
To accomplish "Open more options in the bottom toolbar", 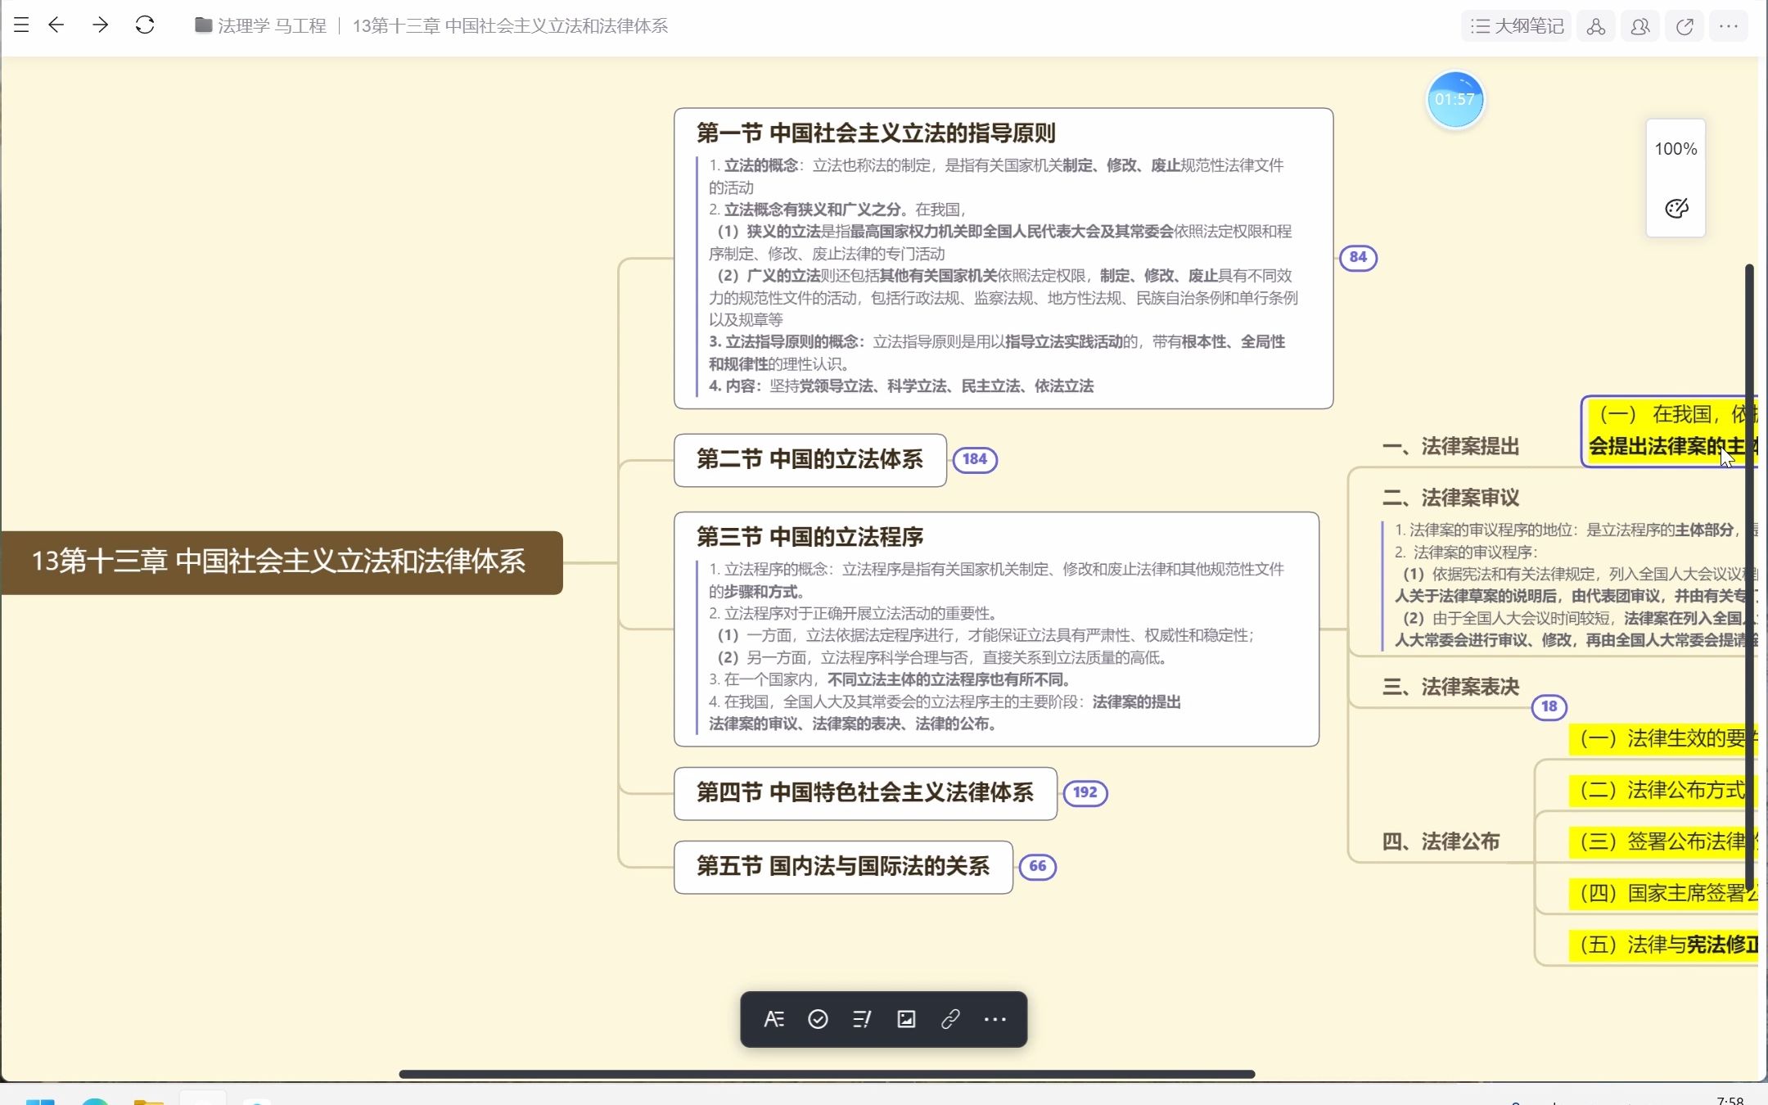I will click(x=994, y=1020).
